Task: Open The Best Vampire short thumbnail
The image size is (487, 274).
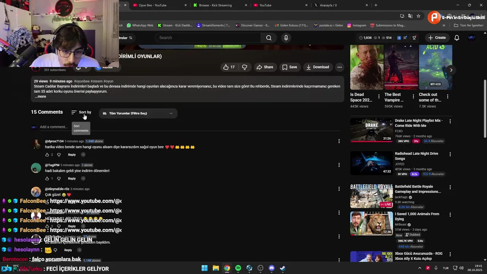Action: tap(401, 67)
